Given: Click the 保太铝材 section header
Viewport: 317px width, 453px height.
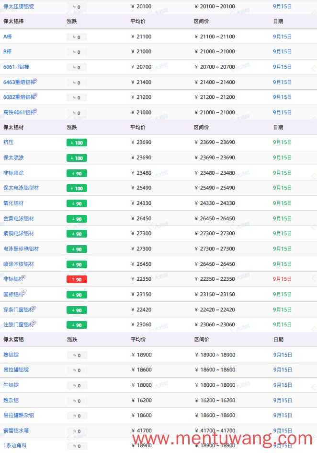Looking at the screenshot, I should pyautogui.click(x=13, y=128).
